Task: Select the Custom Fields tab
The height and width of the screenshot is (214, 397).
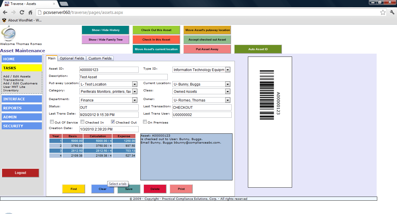Action: coord(100,58)
